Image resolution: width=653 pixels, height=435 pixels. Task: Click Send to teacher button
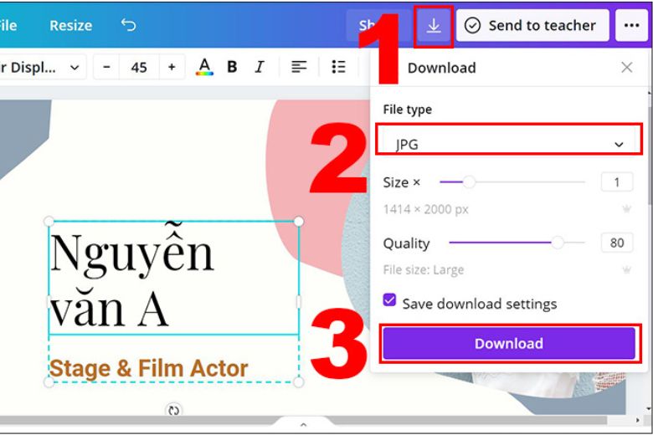532,26
